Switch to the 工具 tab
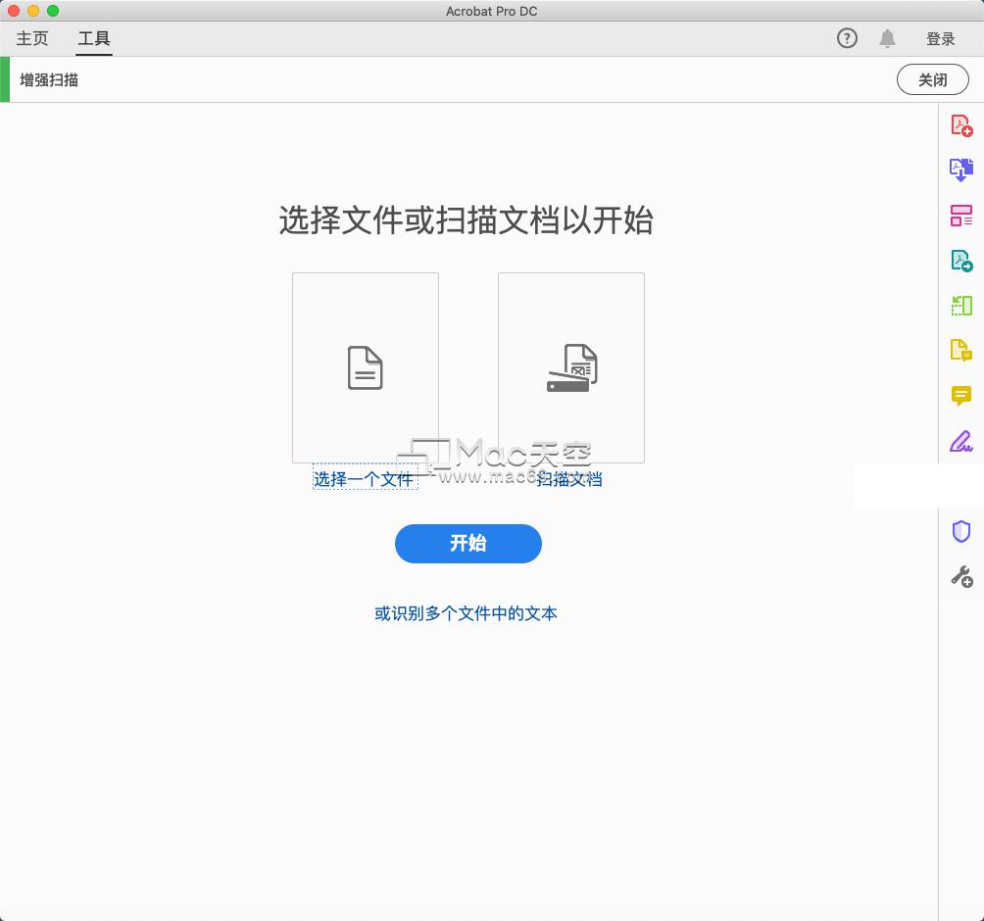Viewport: 984px width, 921px height. pyautogui.click(x=93, y=38)
